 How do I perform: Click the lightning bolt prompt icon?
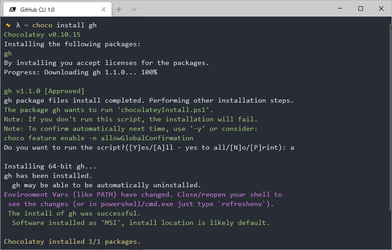point(8,25)
